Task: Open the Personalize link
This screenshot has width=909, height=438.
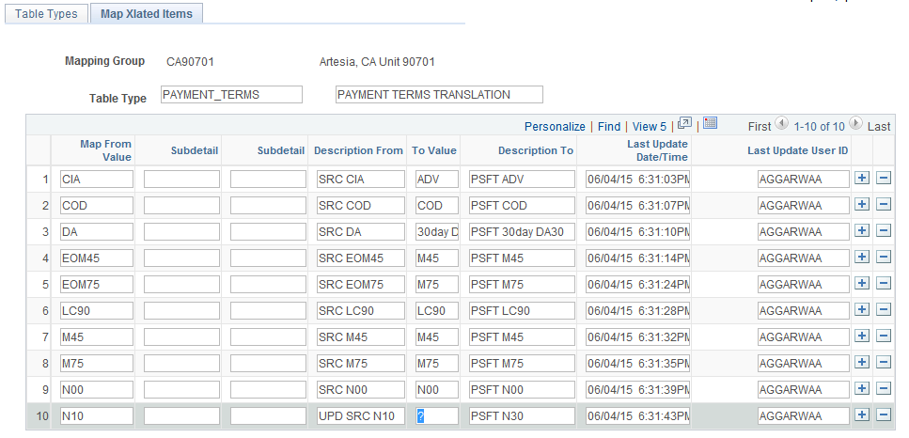Action: tap(555, 126)
